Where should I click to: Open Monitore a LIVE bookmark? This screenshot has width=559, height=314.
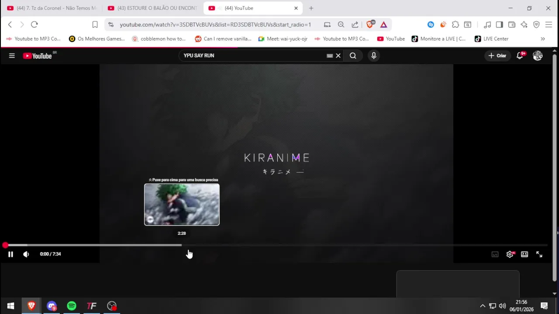point(438,39)
